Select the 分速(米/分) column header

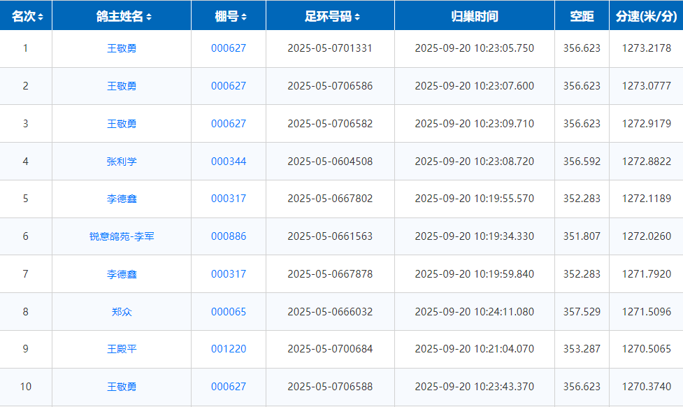coord(646,16)
